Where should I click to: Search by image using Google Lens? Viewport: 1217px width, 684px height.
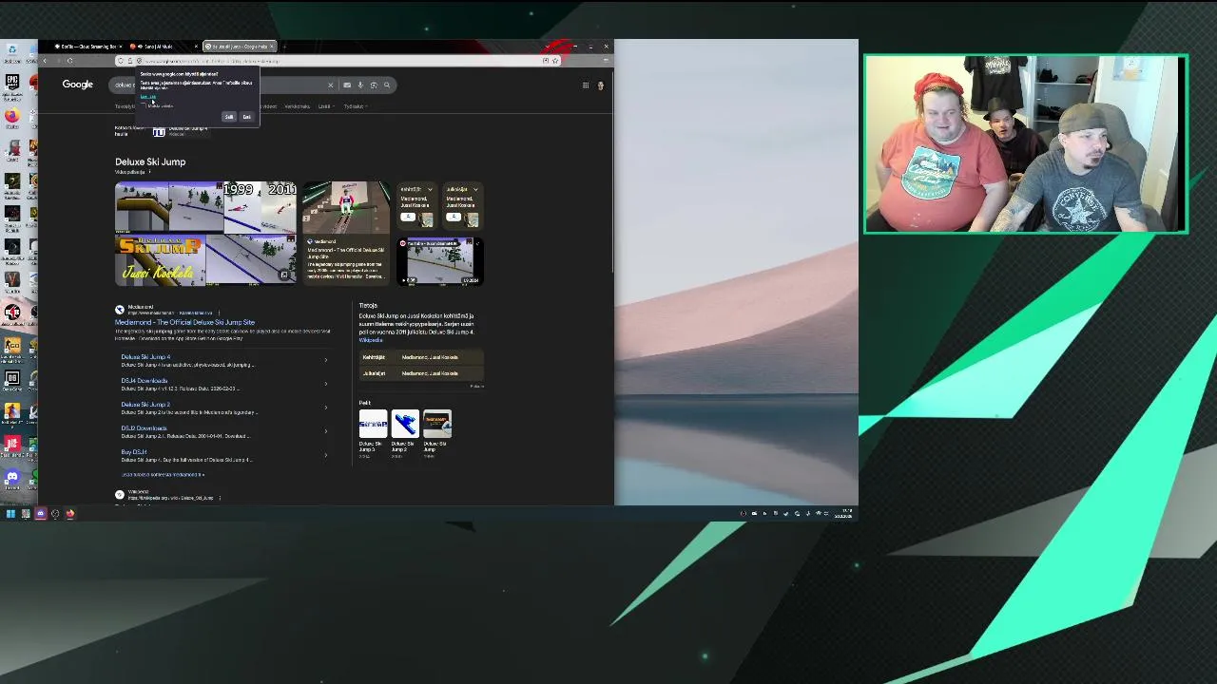[374, 85]
